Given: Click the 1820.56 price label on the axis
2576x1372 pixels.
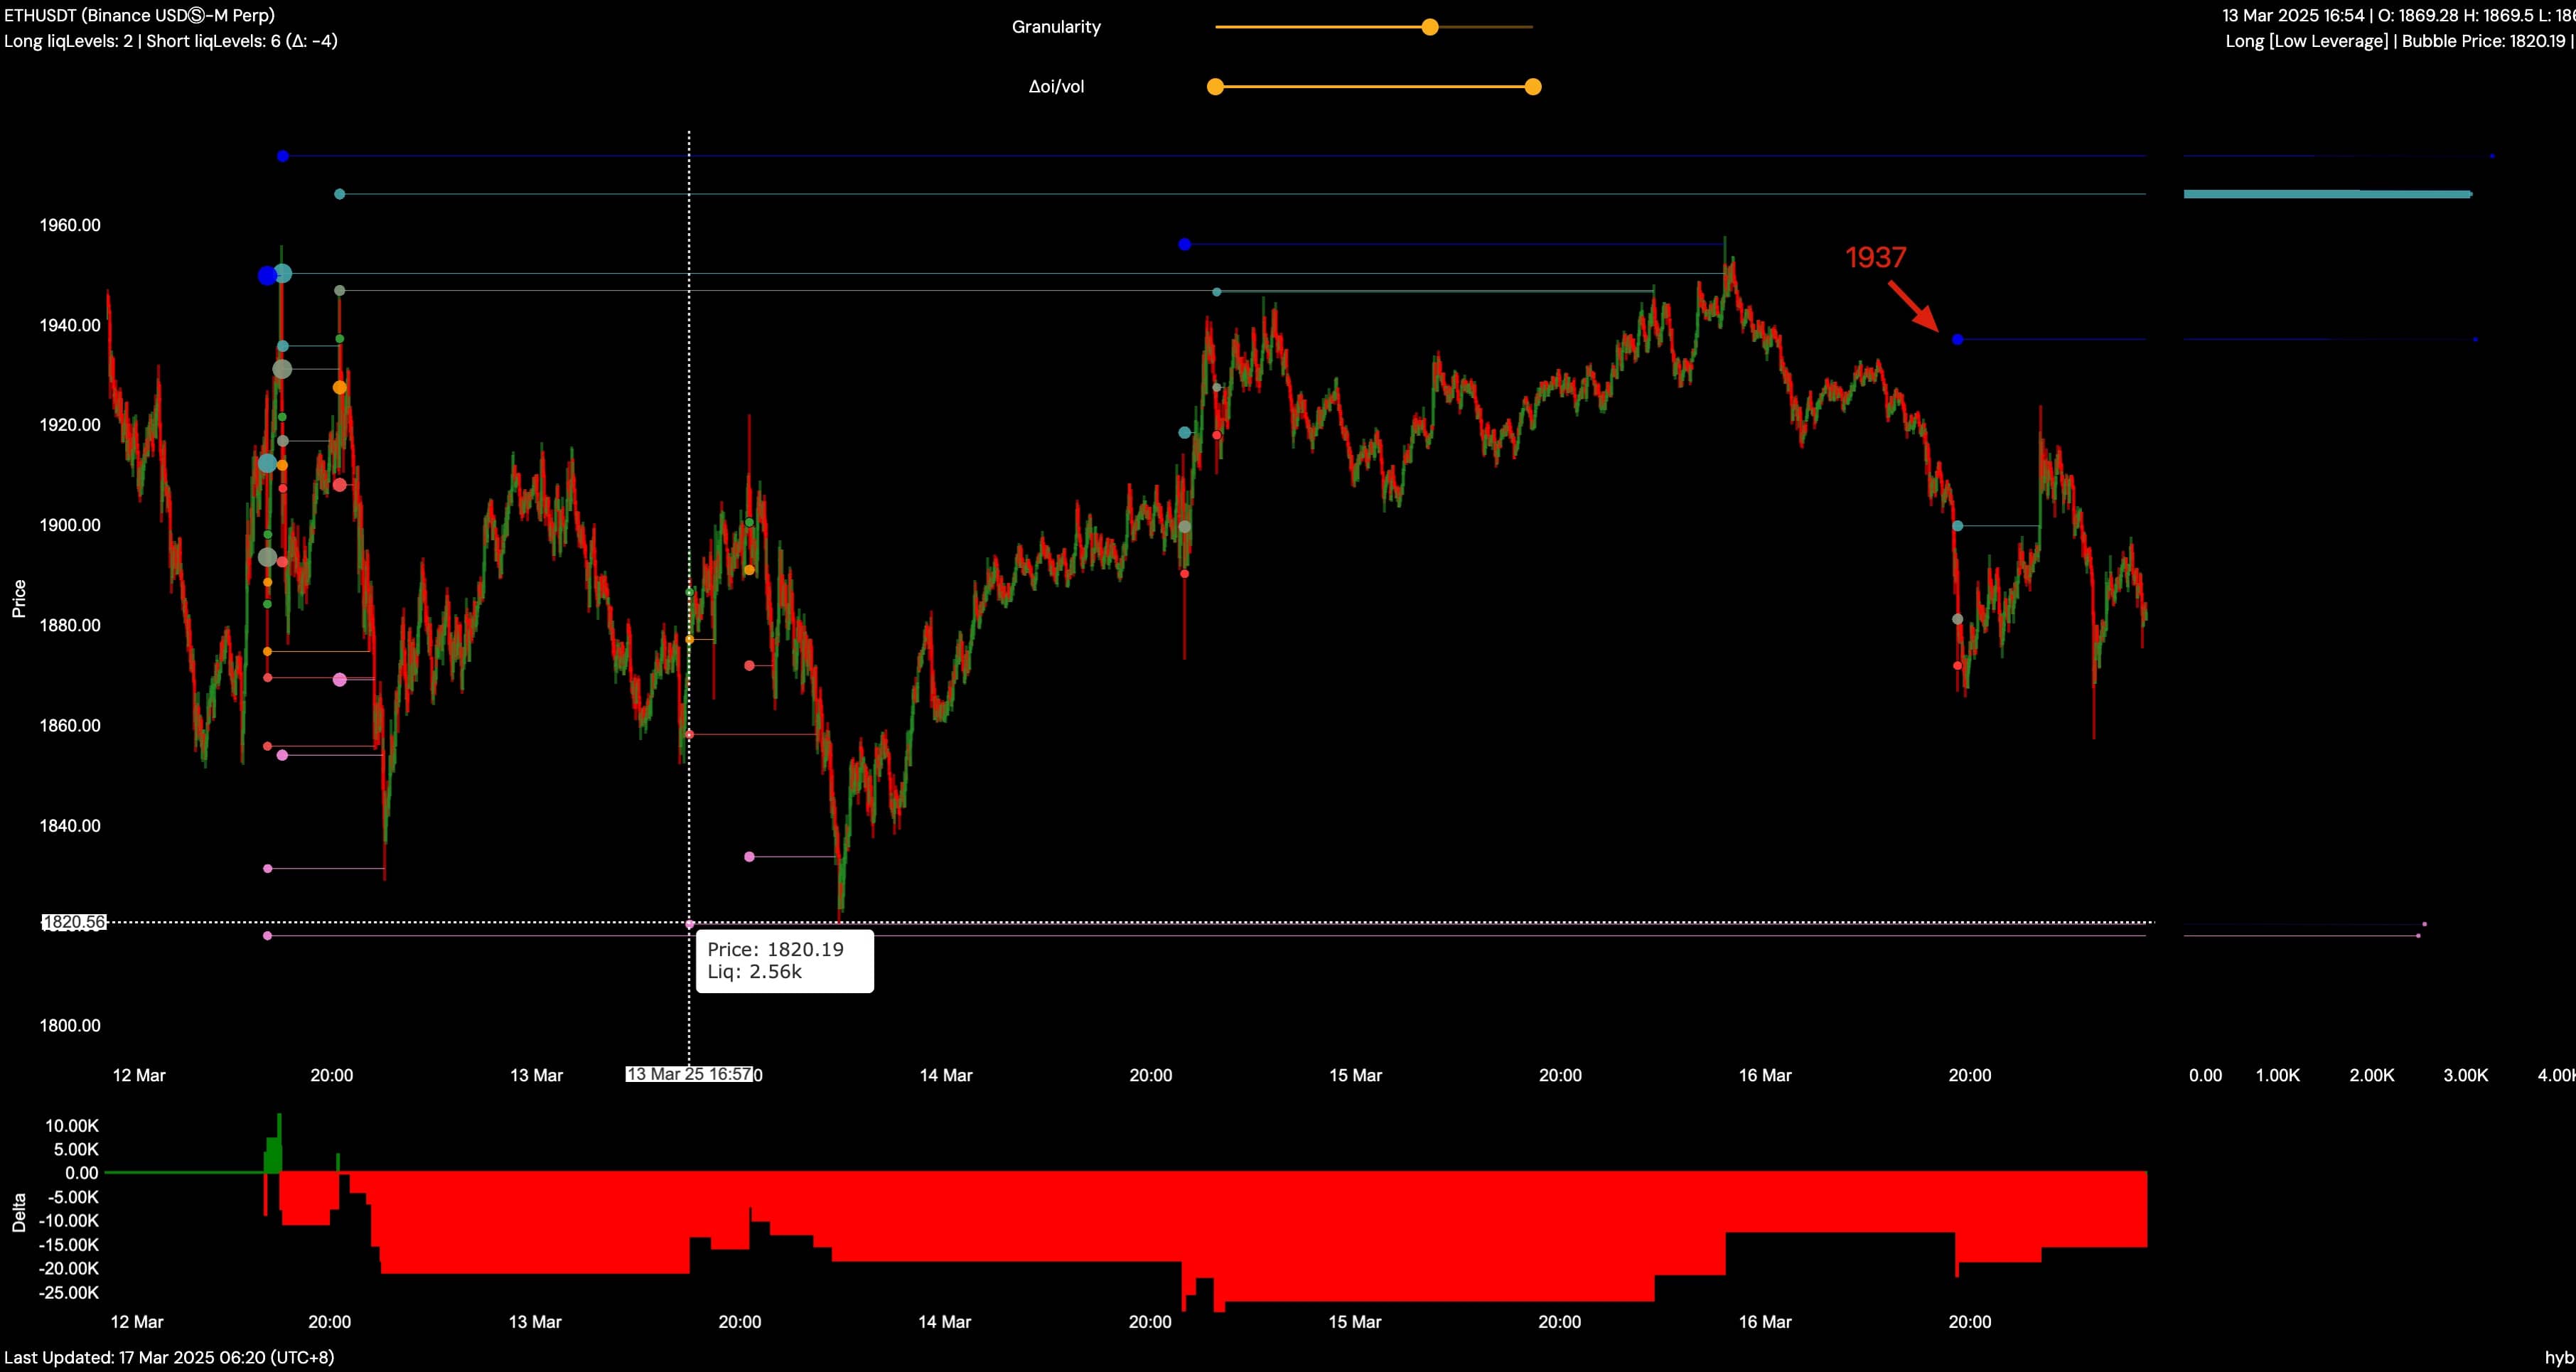Looking at the screenshot, I should pyautogui.click(x=74, y=922).
